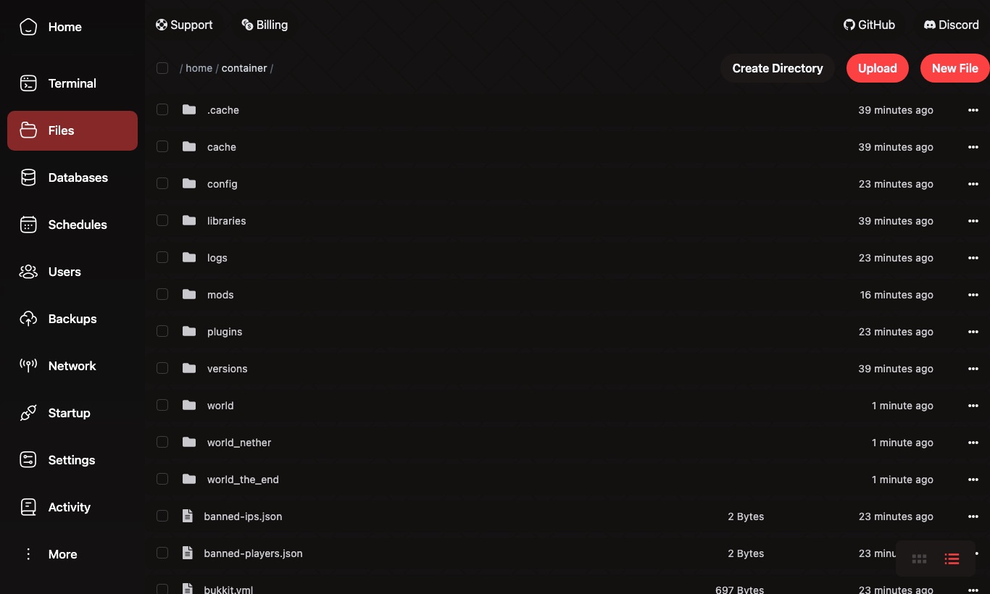990x594 pixels.
Task: Click the Network antenna icon
Action: point(28,366)
